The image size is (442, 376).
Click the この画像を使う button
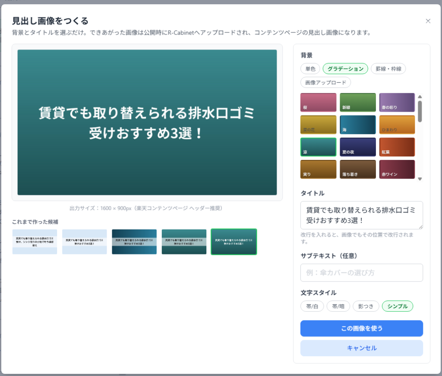coord(361,329)
